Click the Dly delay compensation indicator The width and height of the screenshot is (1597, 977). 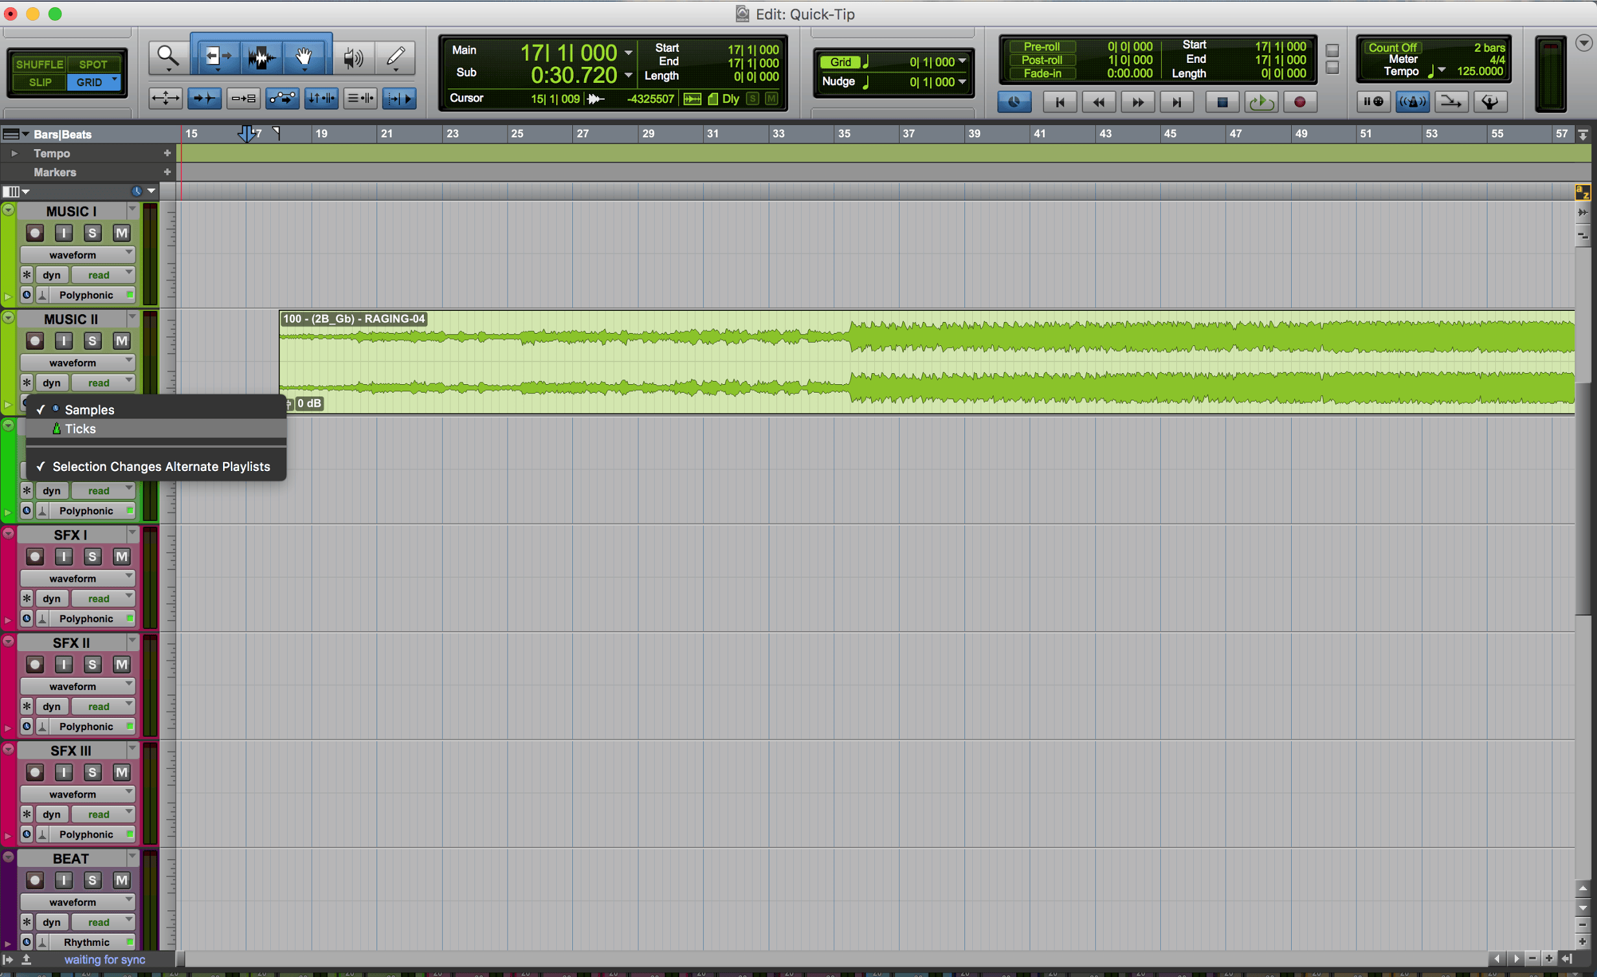click(x=730, y=98)
